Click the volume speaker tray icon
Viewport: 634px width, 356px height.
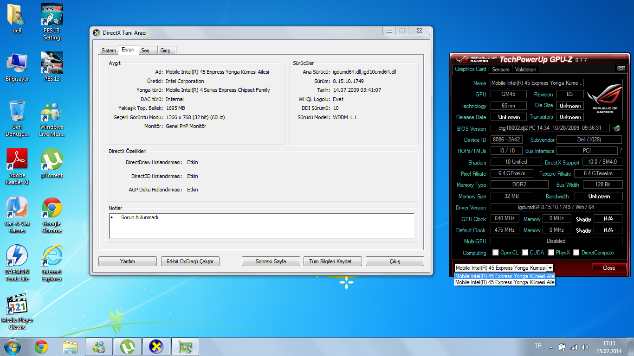tap(585, 347)
